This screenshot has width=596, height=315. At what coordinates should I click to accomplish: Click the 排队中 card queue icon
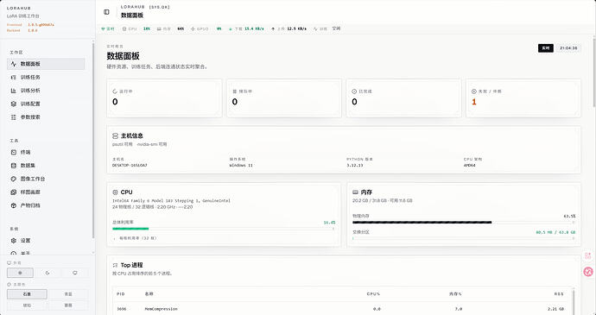[235, 91]
